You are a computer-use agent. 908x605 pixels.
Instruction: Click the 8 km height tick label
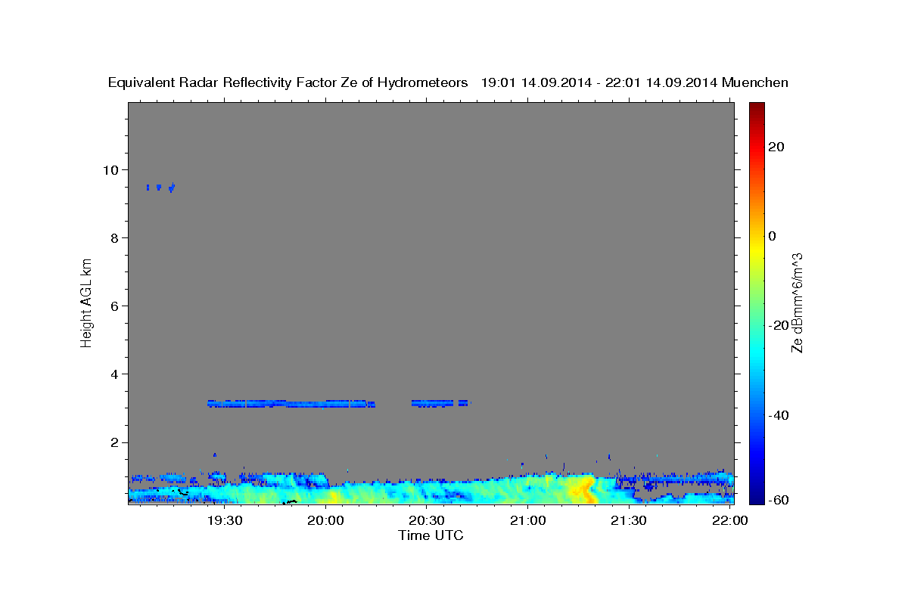[x=115, y=238]
